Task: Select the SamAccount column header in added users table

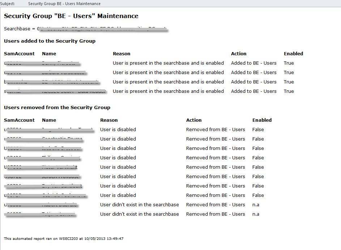Action: point(19,53)
